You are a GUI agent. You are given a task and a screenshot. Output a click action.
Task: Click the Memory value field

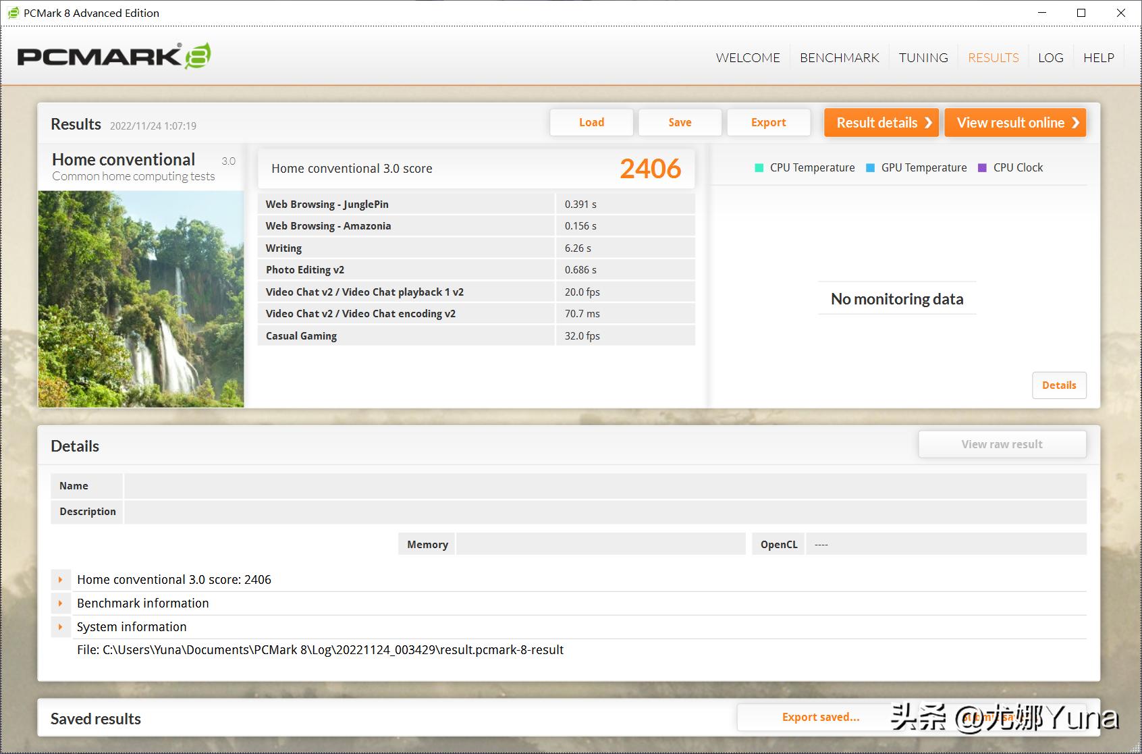pyautogui.click(x=601, y=544)
